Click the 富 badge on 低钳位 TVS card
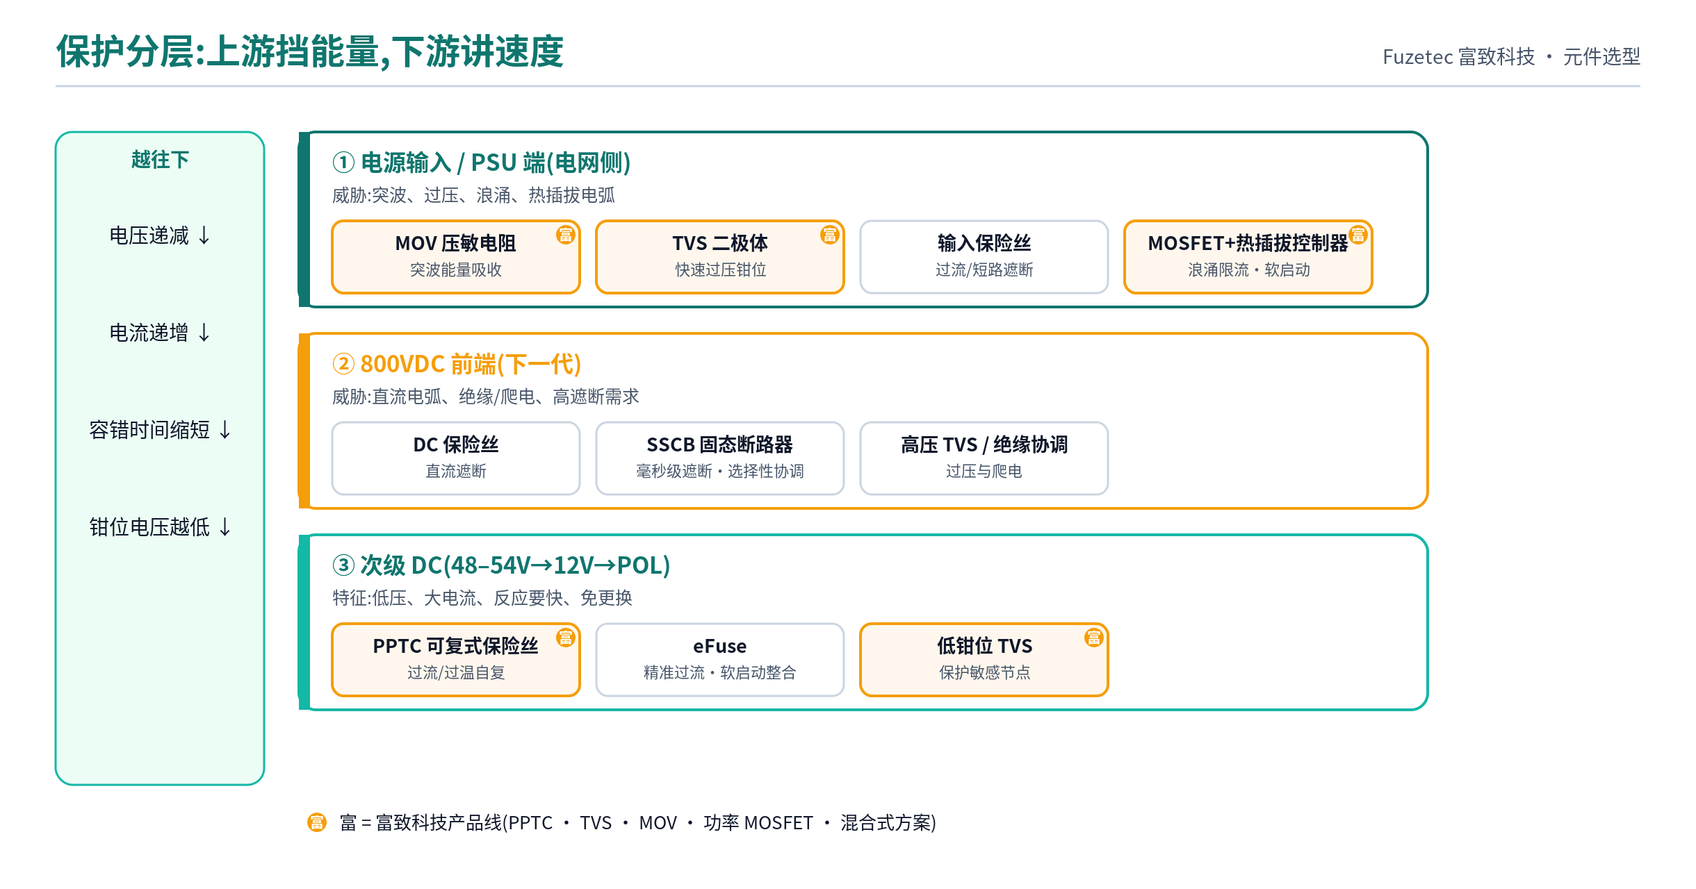Screen dimensions: 1696x889 coord(1094,638)
